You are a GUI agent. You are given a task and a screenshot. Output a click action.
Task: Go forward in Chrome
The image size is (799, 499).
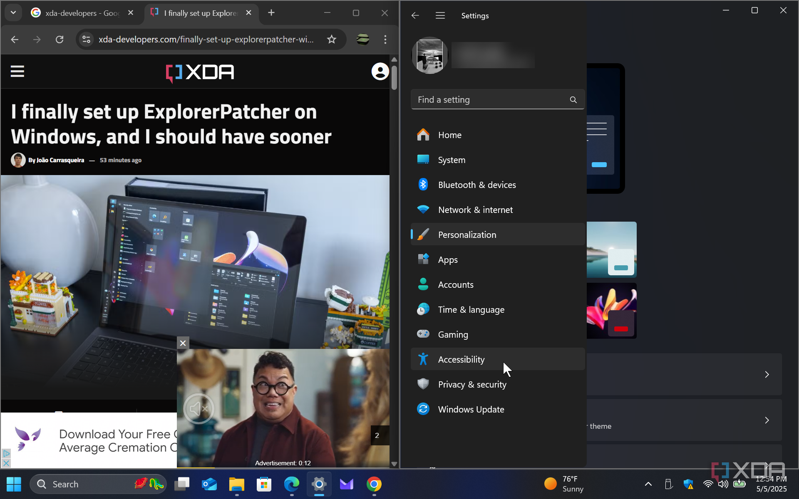(37, 40)
